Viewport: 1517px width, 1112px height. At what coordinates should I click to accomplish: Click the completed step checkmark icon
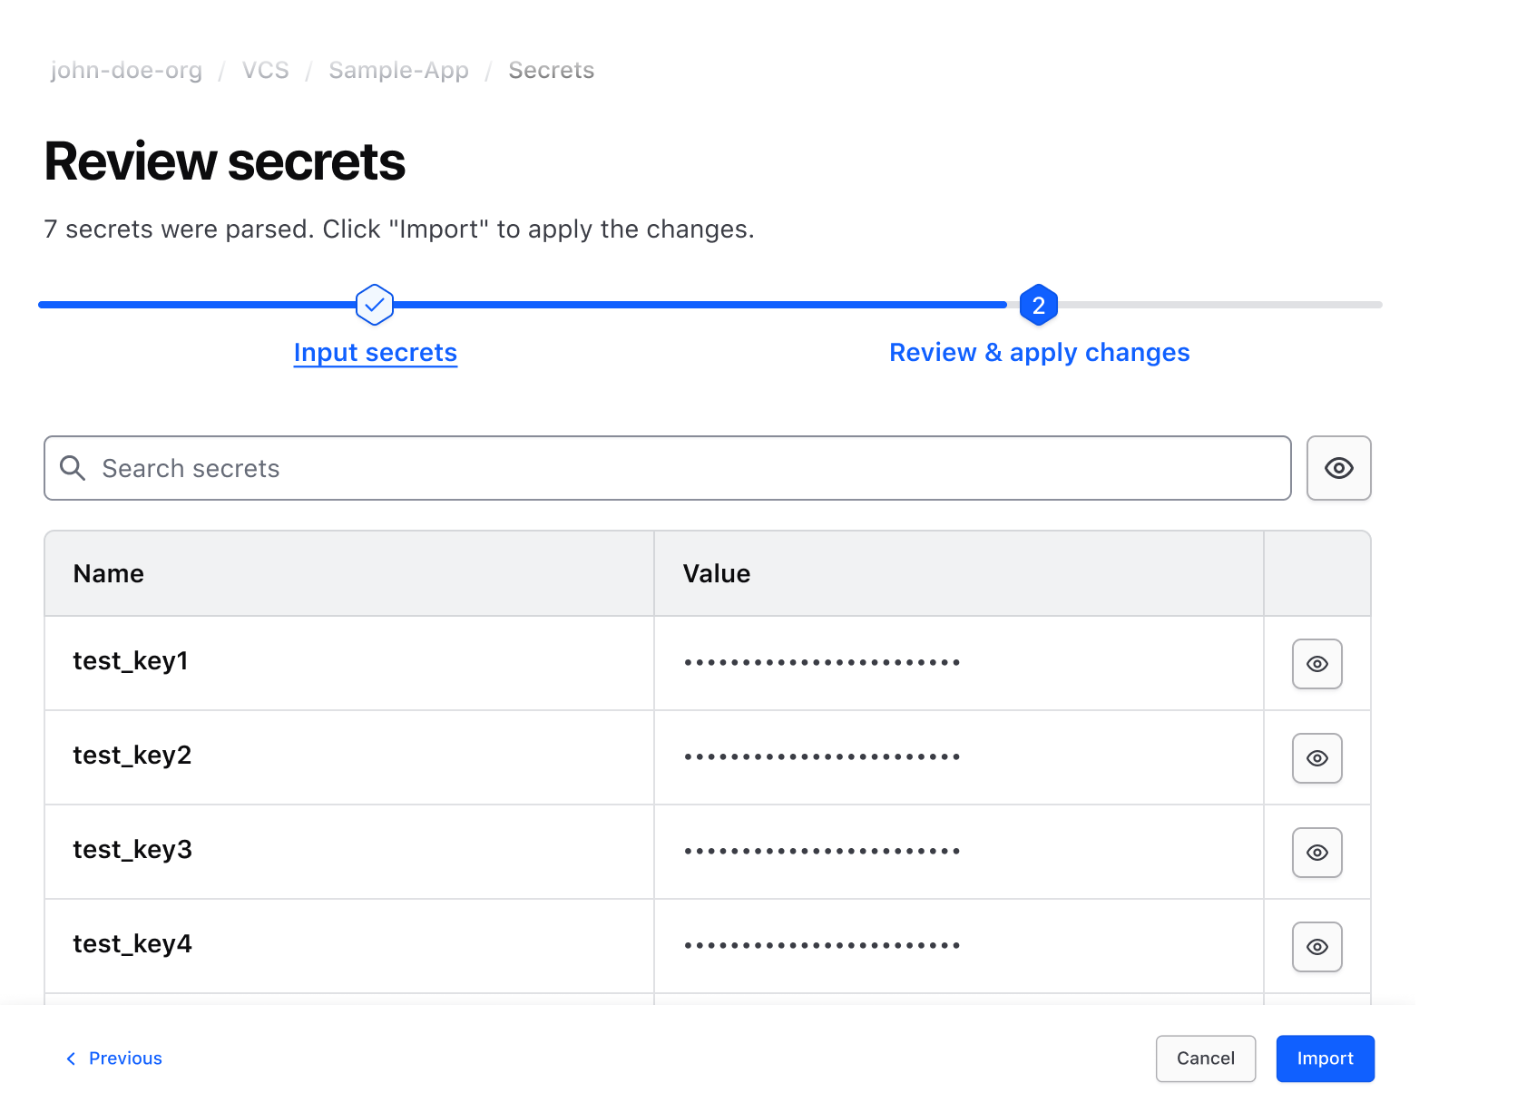[x=375, y=305]
